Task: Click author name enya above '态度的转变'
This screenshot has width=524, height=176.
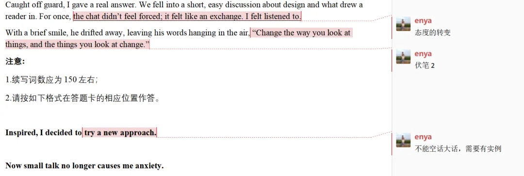Action: pos(423,21)
